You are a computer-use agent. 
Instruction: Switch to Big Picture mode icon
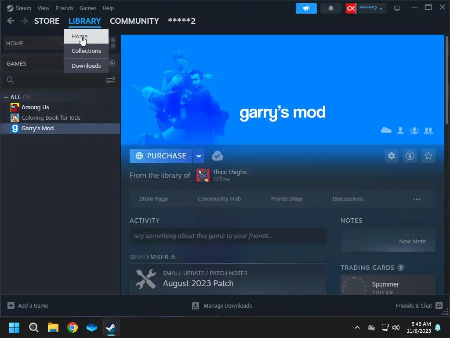(x=397, y=8)
